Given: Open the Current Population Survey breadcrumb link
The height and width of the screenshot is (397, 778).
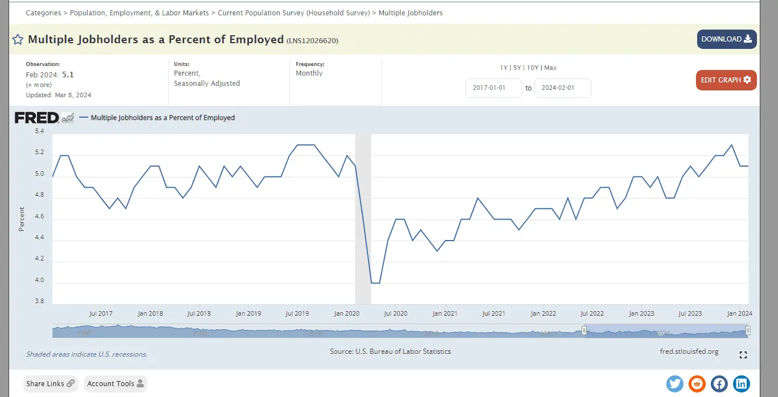Looking at the screenshot, I should pos(293,13).
